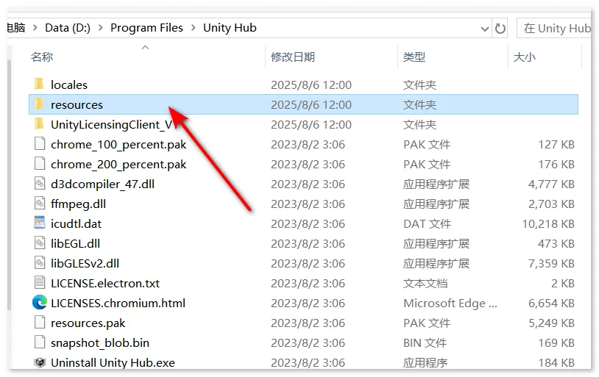Expand chevron after Data (D:) breadcrumb
Image resolution: width=599 pixels, height=377 pixels.
(101, 28)
